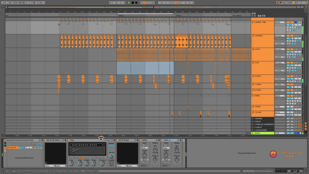Open the first Utility Stereo channel mode dropdown

(144, 148)
